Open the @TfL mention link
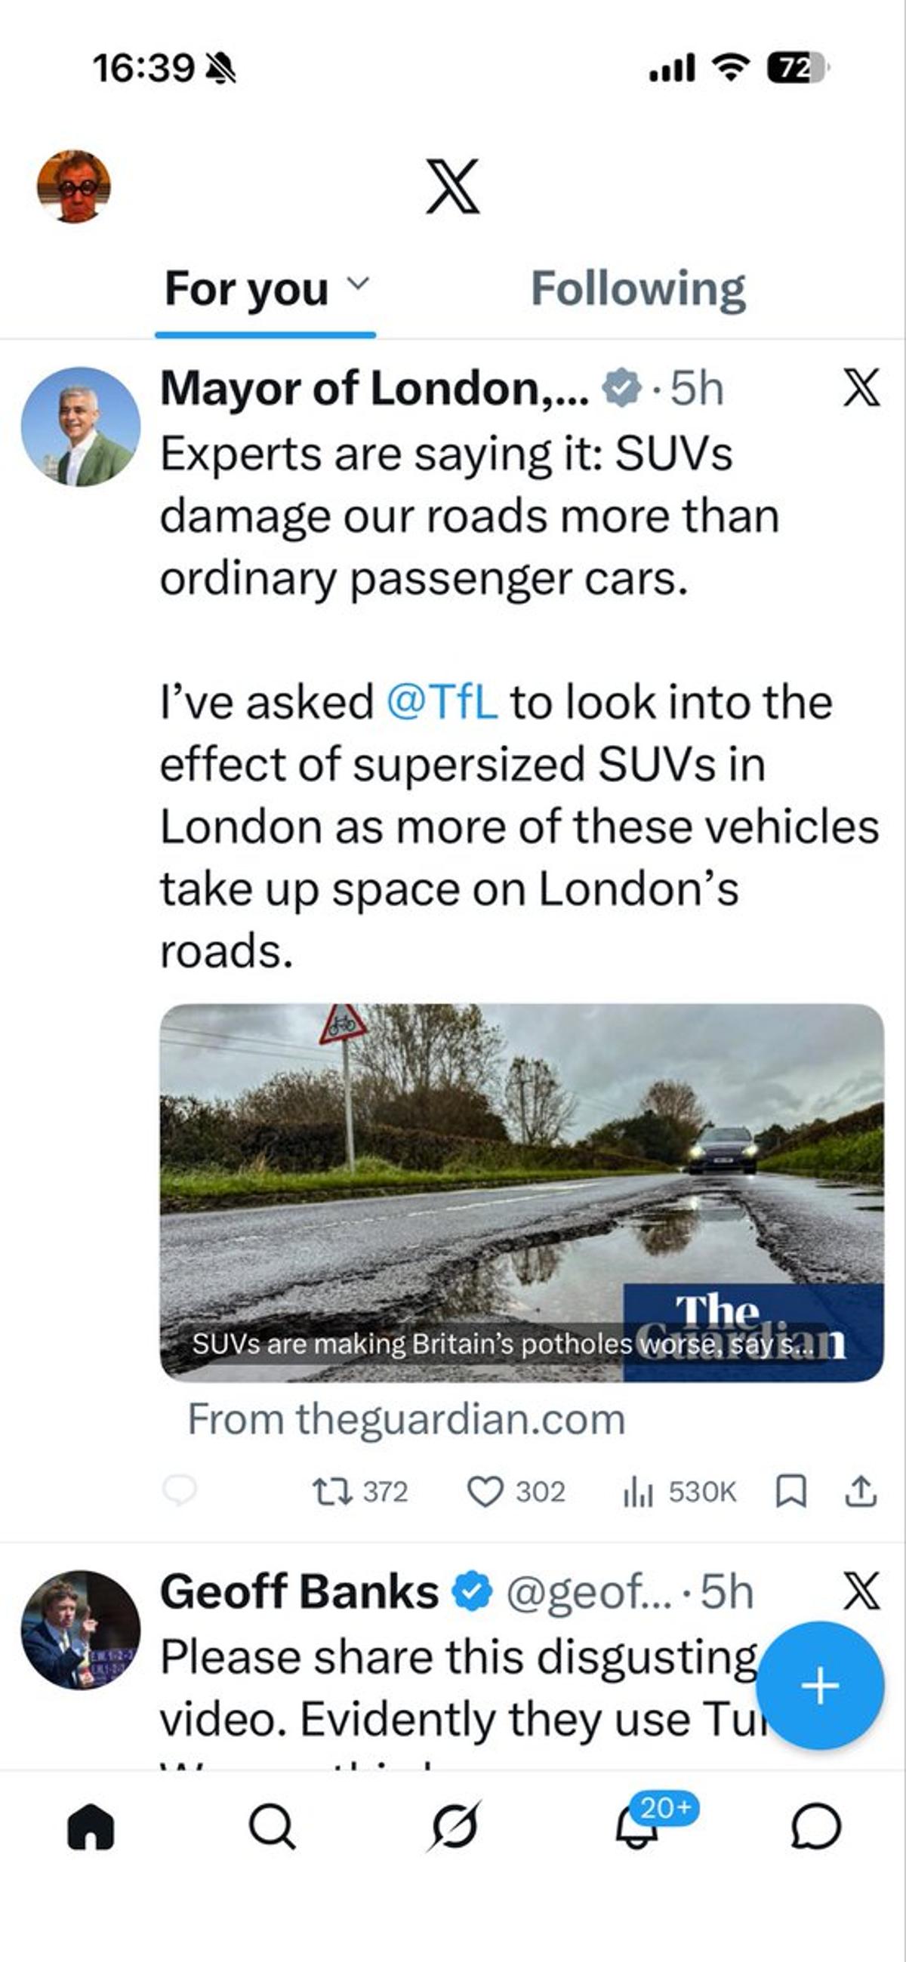 point(442,702)
